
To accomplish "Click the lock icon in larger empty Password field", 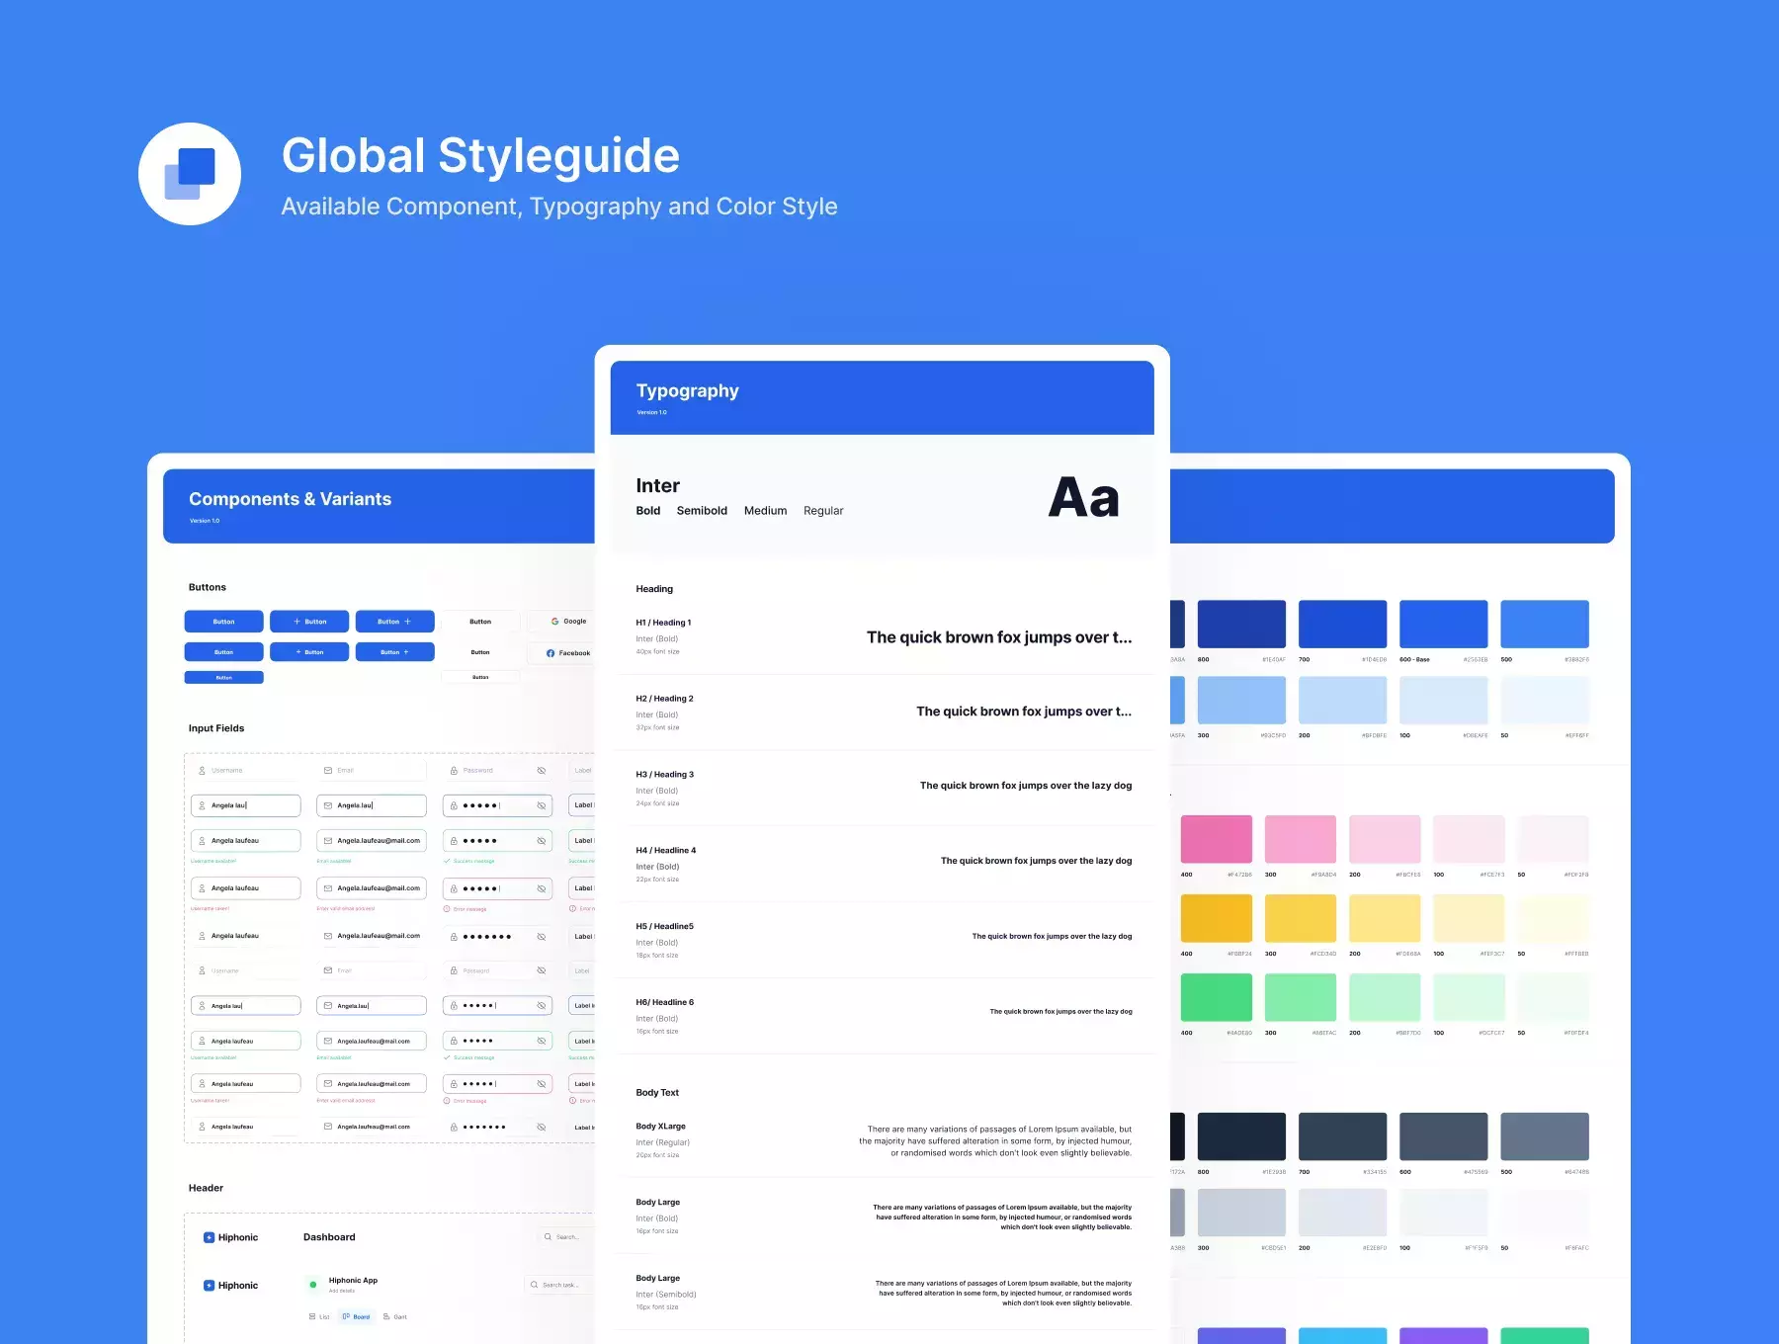I will point(454,771).
